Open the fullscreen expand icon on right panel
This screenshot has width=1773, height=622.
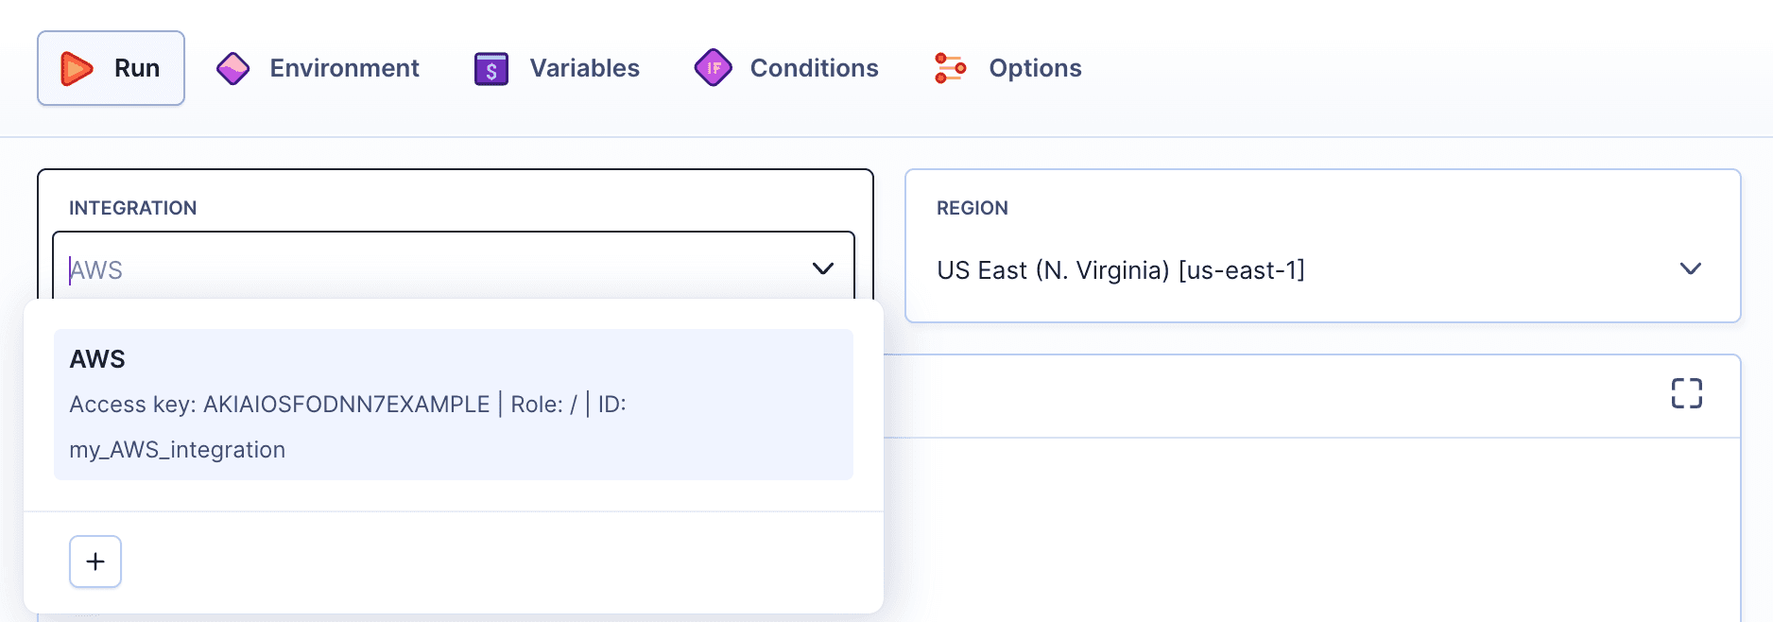(x=1687, y=394)
